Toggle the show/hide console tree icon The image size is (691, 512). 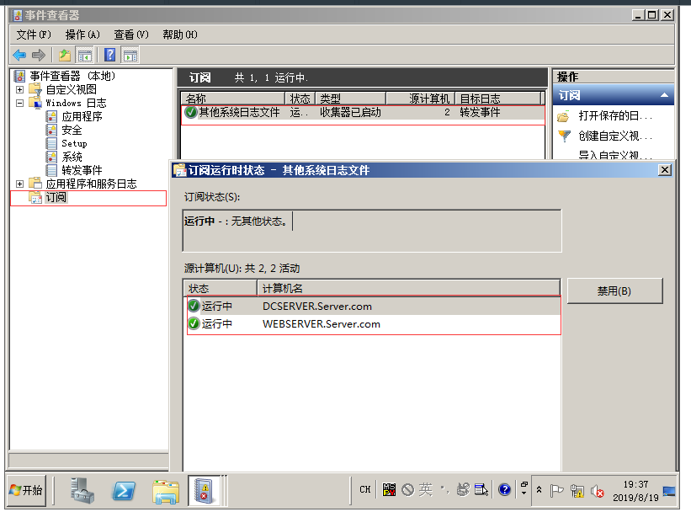(84, 56)
